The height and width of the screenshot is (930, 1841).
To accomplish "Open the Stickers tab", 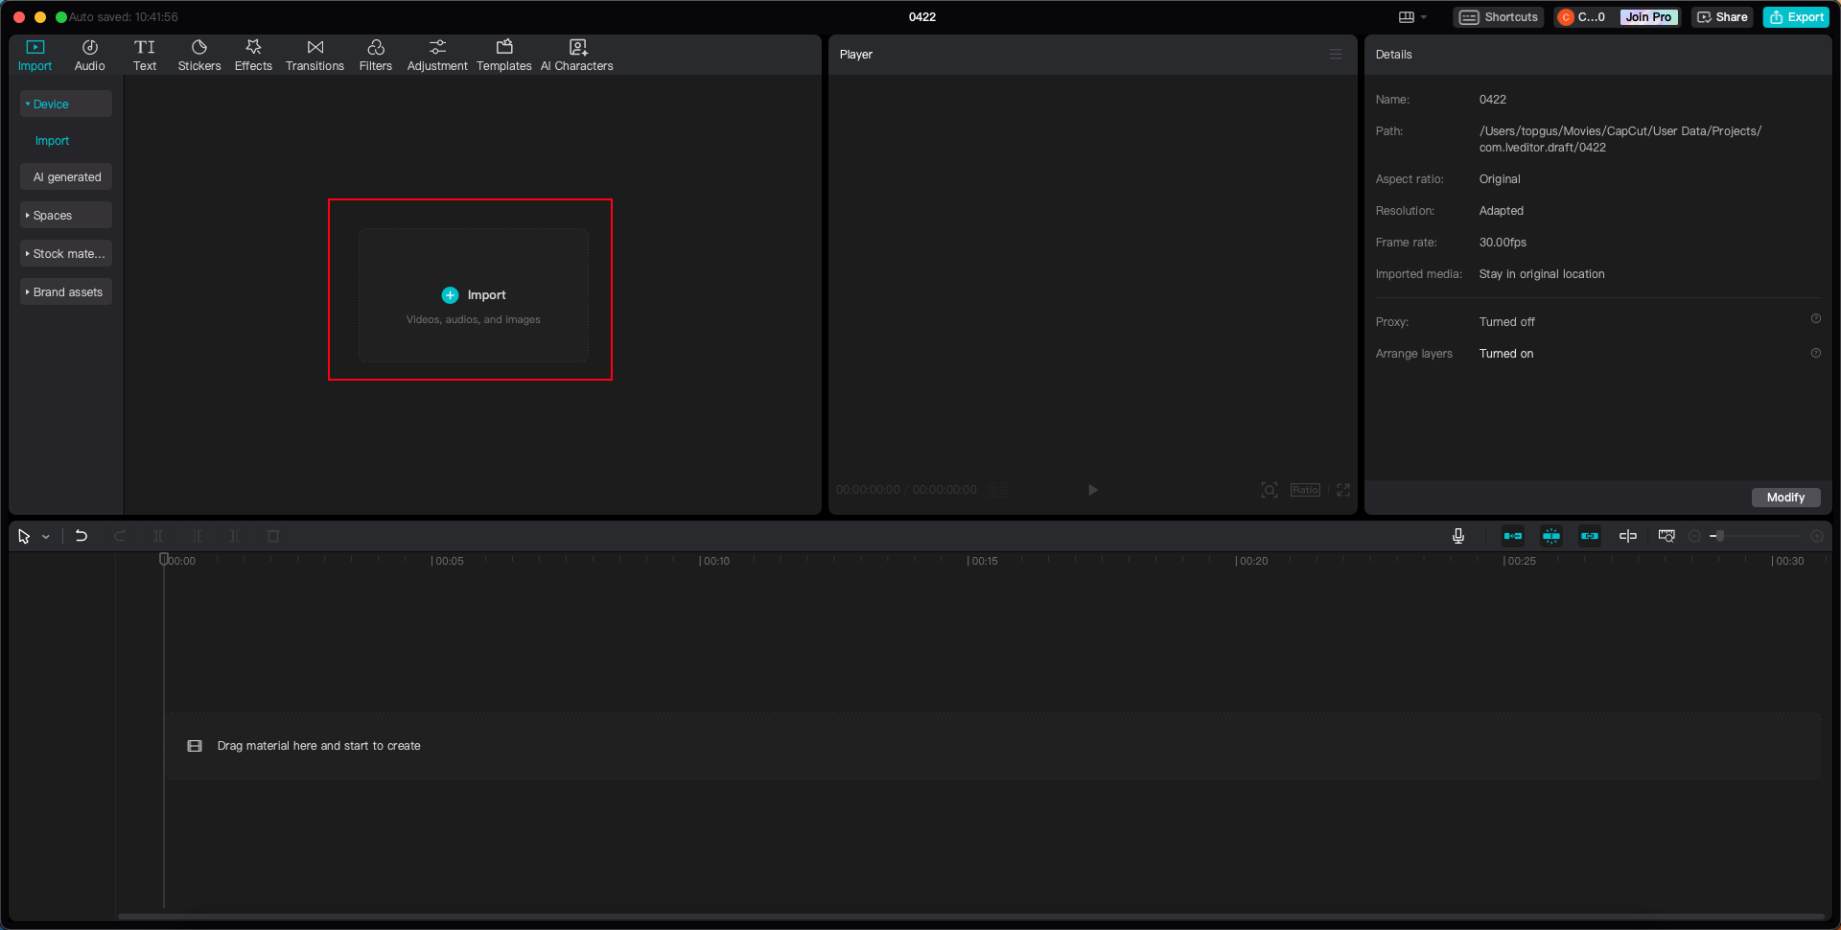I will tap(199, 55).
